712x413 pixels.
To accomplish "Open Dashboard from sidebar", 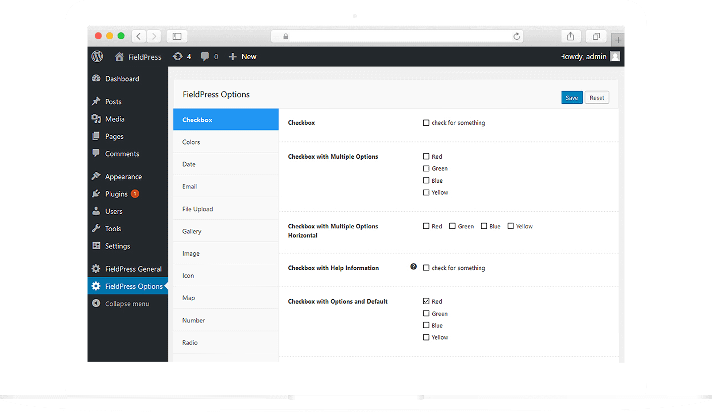I will (x=128, y=79).
